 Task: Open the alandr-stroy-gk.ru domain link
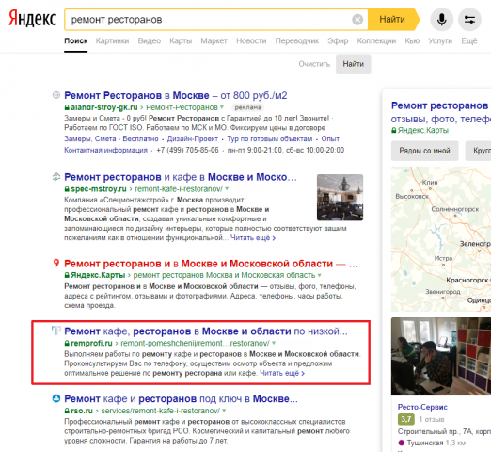pyautogui.click(x=104, y=107)
